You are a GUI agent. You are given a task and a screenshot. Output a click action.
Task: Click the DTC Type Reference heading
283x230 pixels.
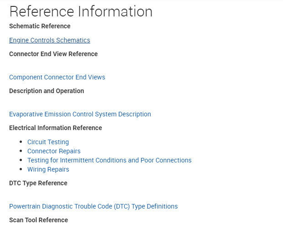pos(38,183)
